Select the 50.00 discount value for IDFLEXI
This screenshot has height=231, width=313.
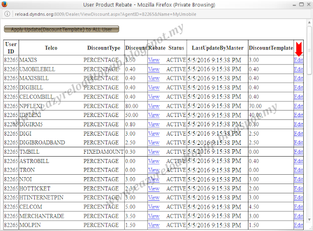pos(132,115)
